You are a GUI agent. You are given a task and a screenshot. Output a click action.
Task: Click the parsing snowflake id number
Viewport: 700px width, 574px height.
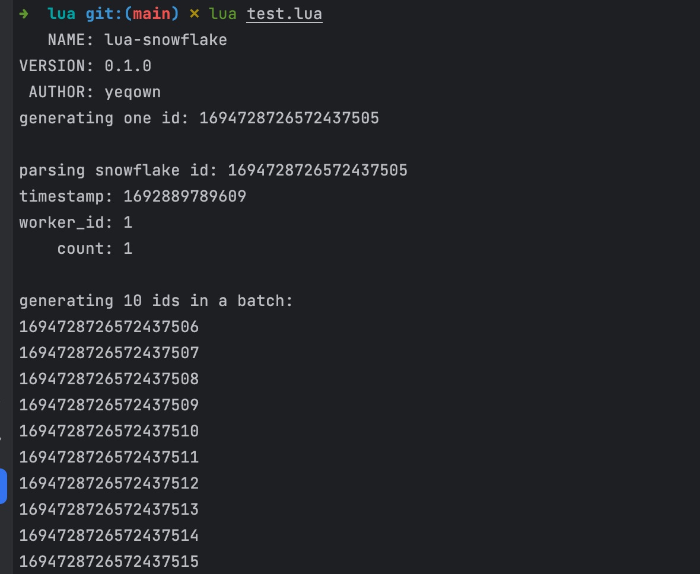coord(318,171)
